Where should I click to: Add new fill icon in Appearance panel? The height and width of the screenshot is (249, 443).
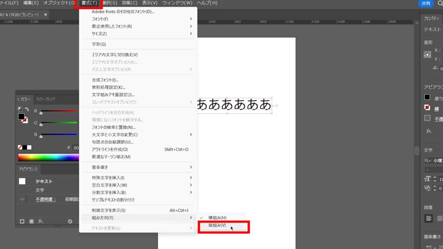pos(31,221)
